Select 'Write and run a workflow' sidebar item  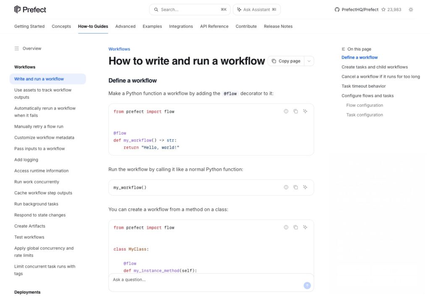tap(48, 79)
